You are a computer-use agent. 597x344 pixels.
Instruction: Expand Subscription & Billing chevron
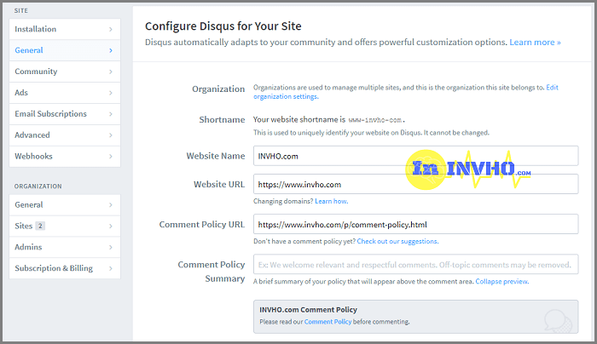click(x=111, y=268)
